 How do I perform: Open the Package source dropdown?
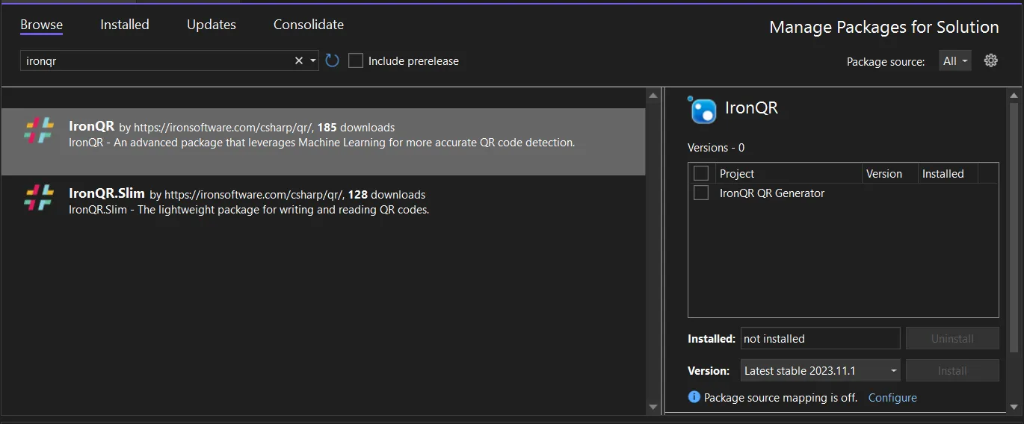[954, 61]
